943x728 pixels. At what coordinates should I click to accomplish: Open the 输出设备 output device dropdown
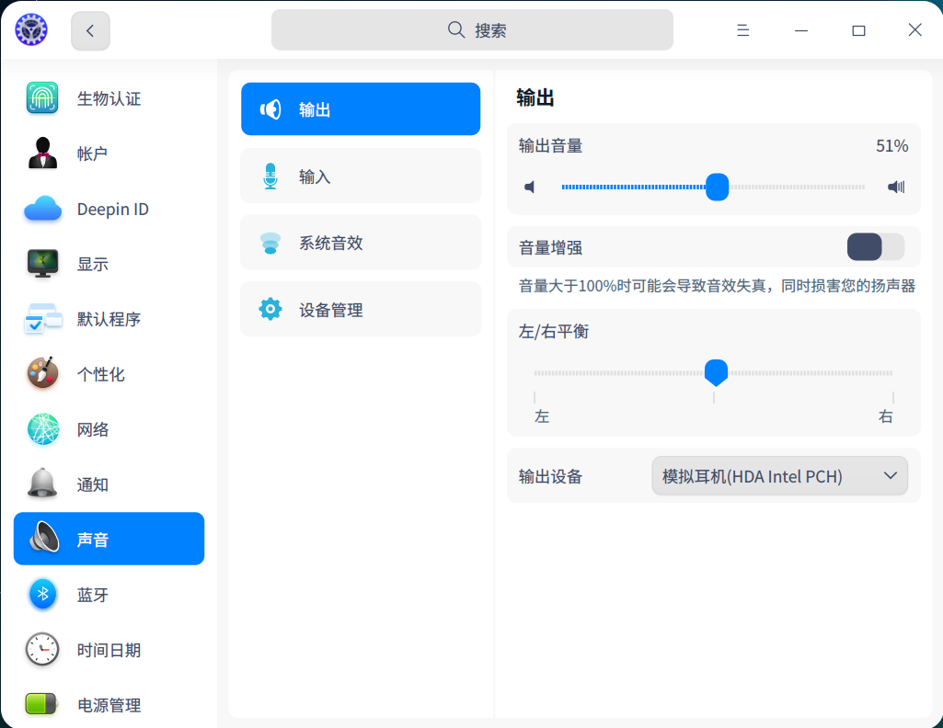coord(779,475)
